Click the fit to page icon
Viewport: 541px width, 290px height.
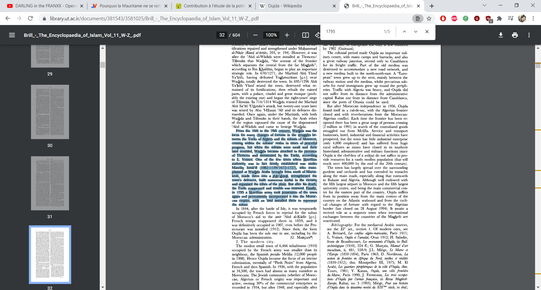(x=305, y=35)
